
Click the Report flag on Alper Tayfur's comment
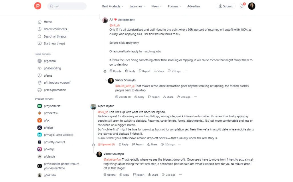click(138, 144)
